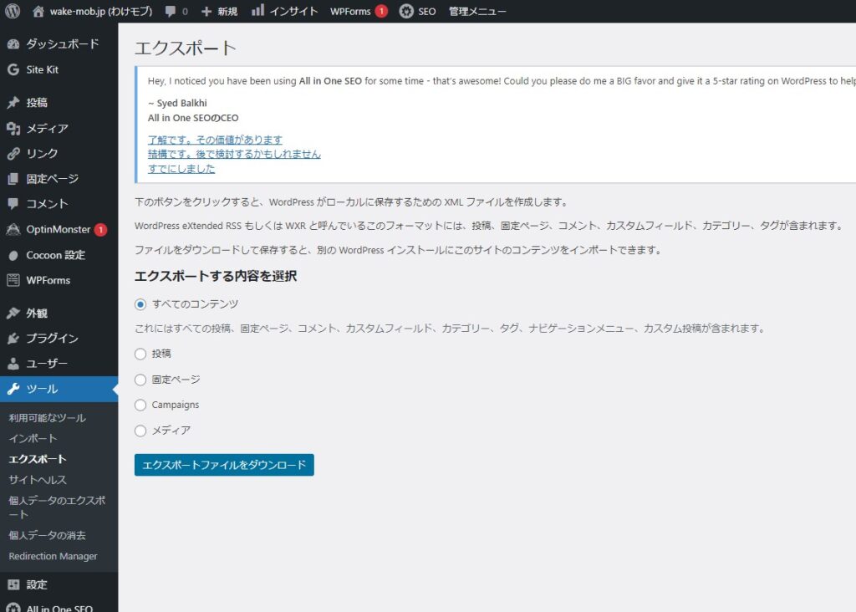Open the ユーザー label in sidebar
This screenshot has height=612, width=856.
pos(47,364)
